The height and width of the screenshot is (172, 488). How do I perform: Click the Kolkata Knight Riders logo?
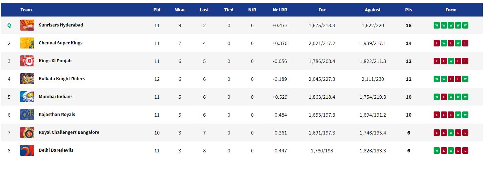[27, 79]
